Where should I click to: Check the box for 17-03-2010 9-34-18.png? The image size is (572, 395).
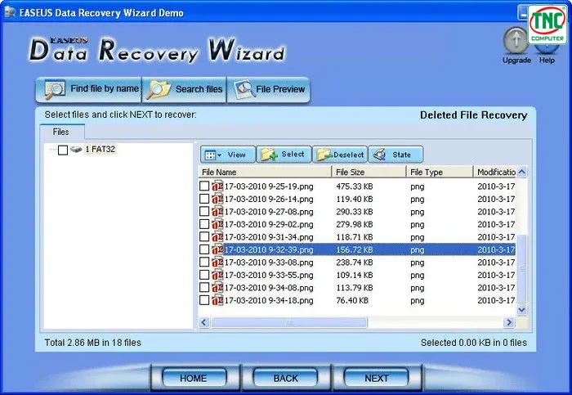click(x=204, y=300)
